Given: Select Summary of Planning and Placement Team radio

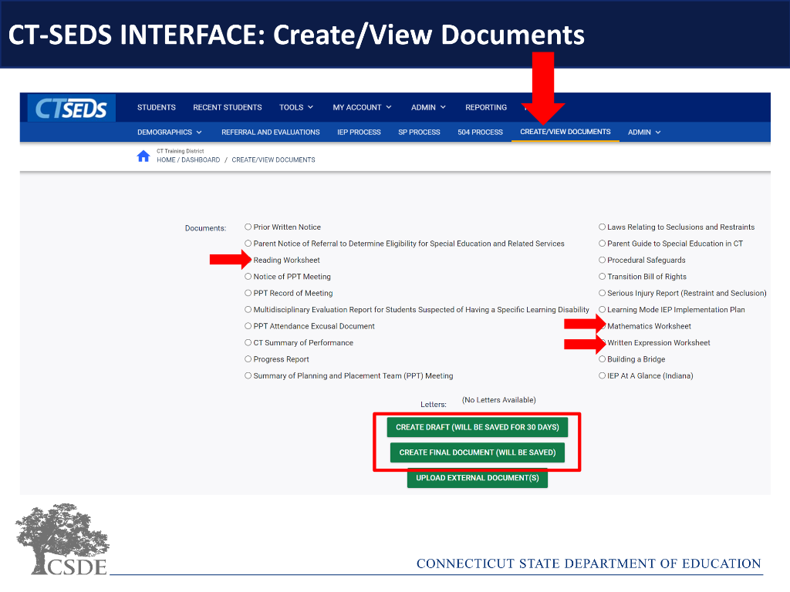Looking at the screenshot, I should pyautogui.click(x=248, y=375).
